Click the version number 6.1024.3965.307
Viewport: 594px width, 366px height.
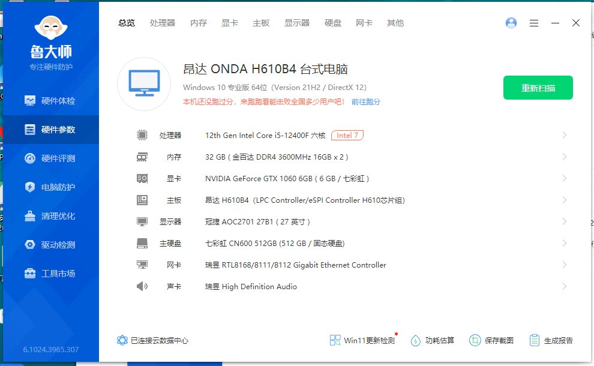[x=51, y=349]
